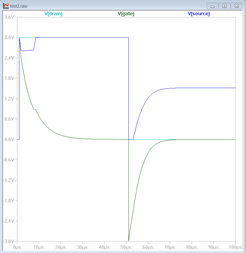246x253 pixels.
Task: Click the 3.6V vertical axis label
Action: point(9,17)
